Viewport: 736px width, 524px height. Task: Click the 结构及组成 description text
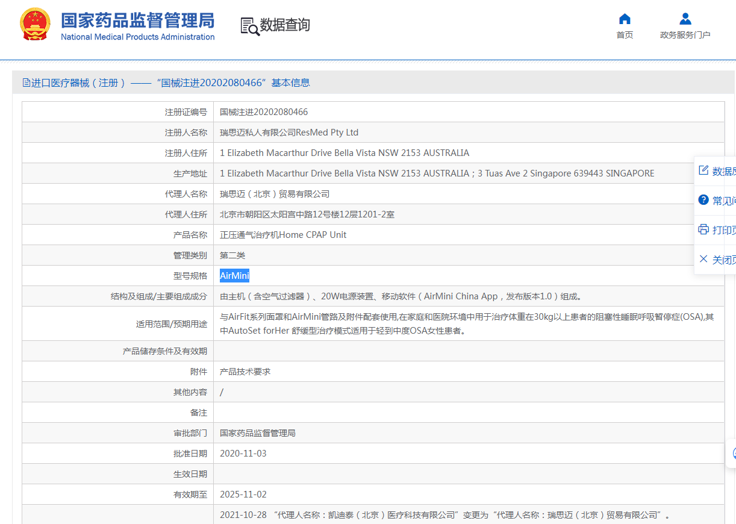point(401,296)
